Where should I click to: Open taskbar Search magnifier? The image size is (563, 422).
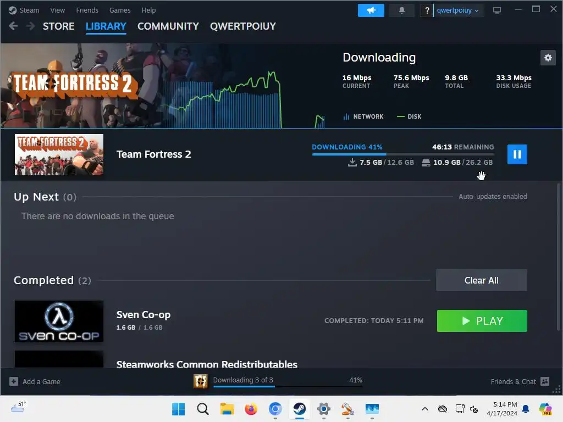(202, 409)
